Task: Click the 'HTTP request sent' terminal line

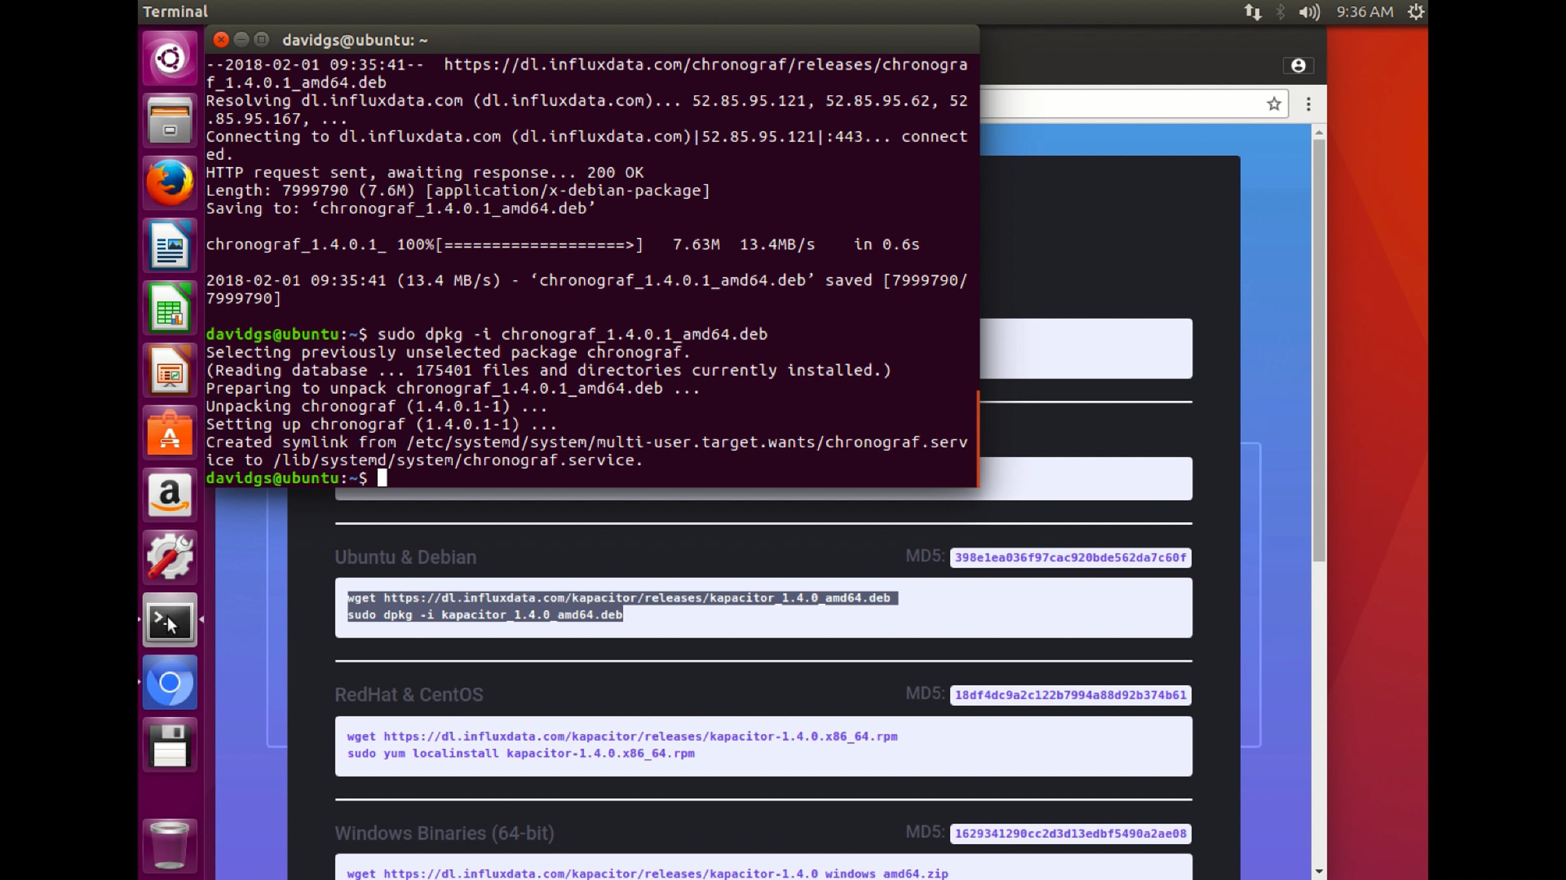Action: [x=425, y=173]
